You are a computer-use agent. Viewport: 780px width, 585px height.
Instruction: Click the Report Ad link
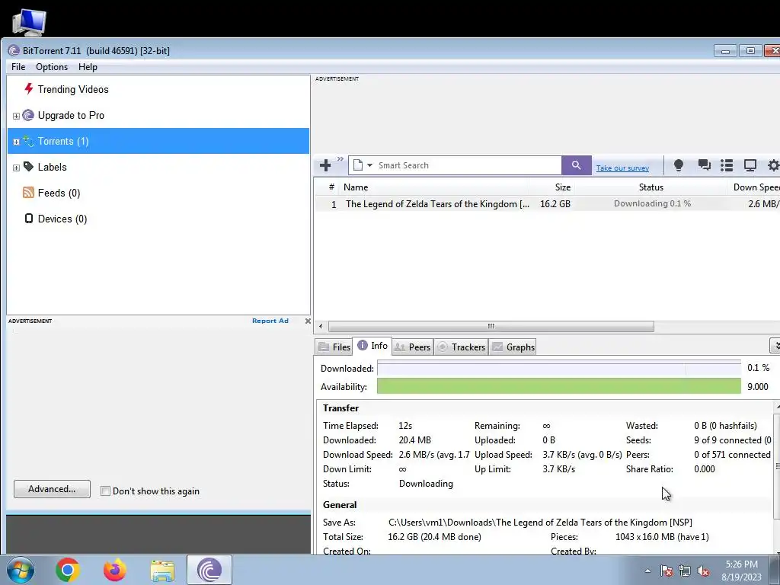[x=270, y=321]
